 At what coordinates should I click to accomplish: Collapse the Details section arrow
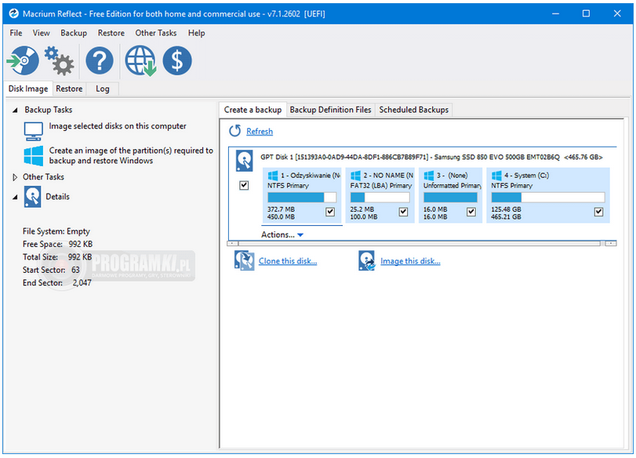click(15, 197)
